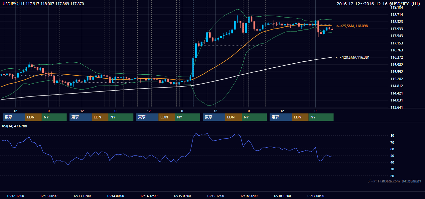
Task: Click price axis value 115.982
Action: point(396,65)
